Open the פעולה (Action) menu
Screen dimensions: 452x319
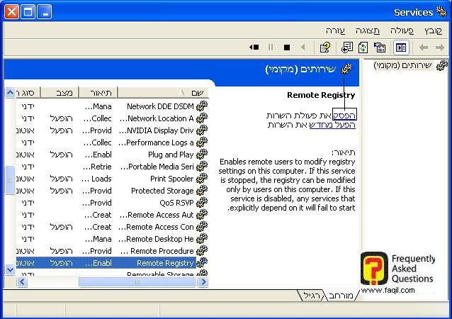[402, 30]
